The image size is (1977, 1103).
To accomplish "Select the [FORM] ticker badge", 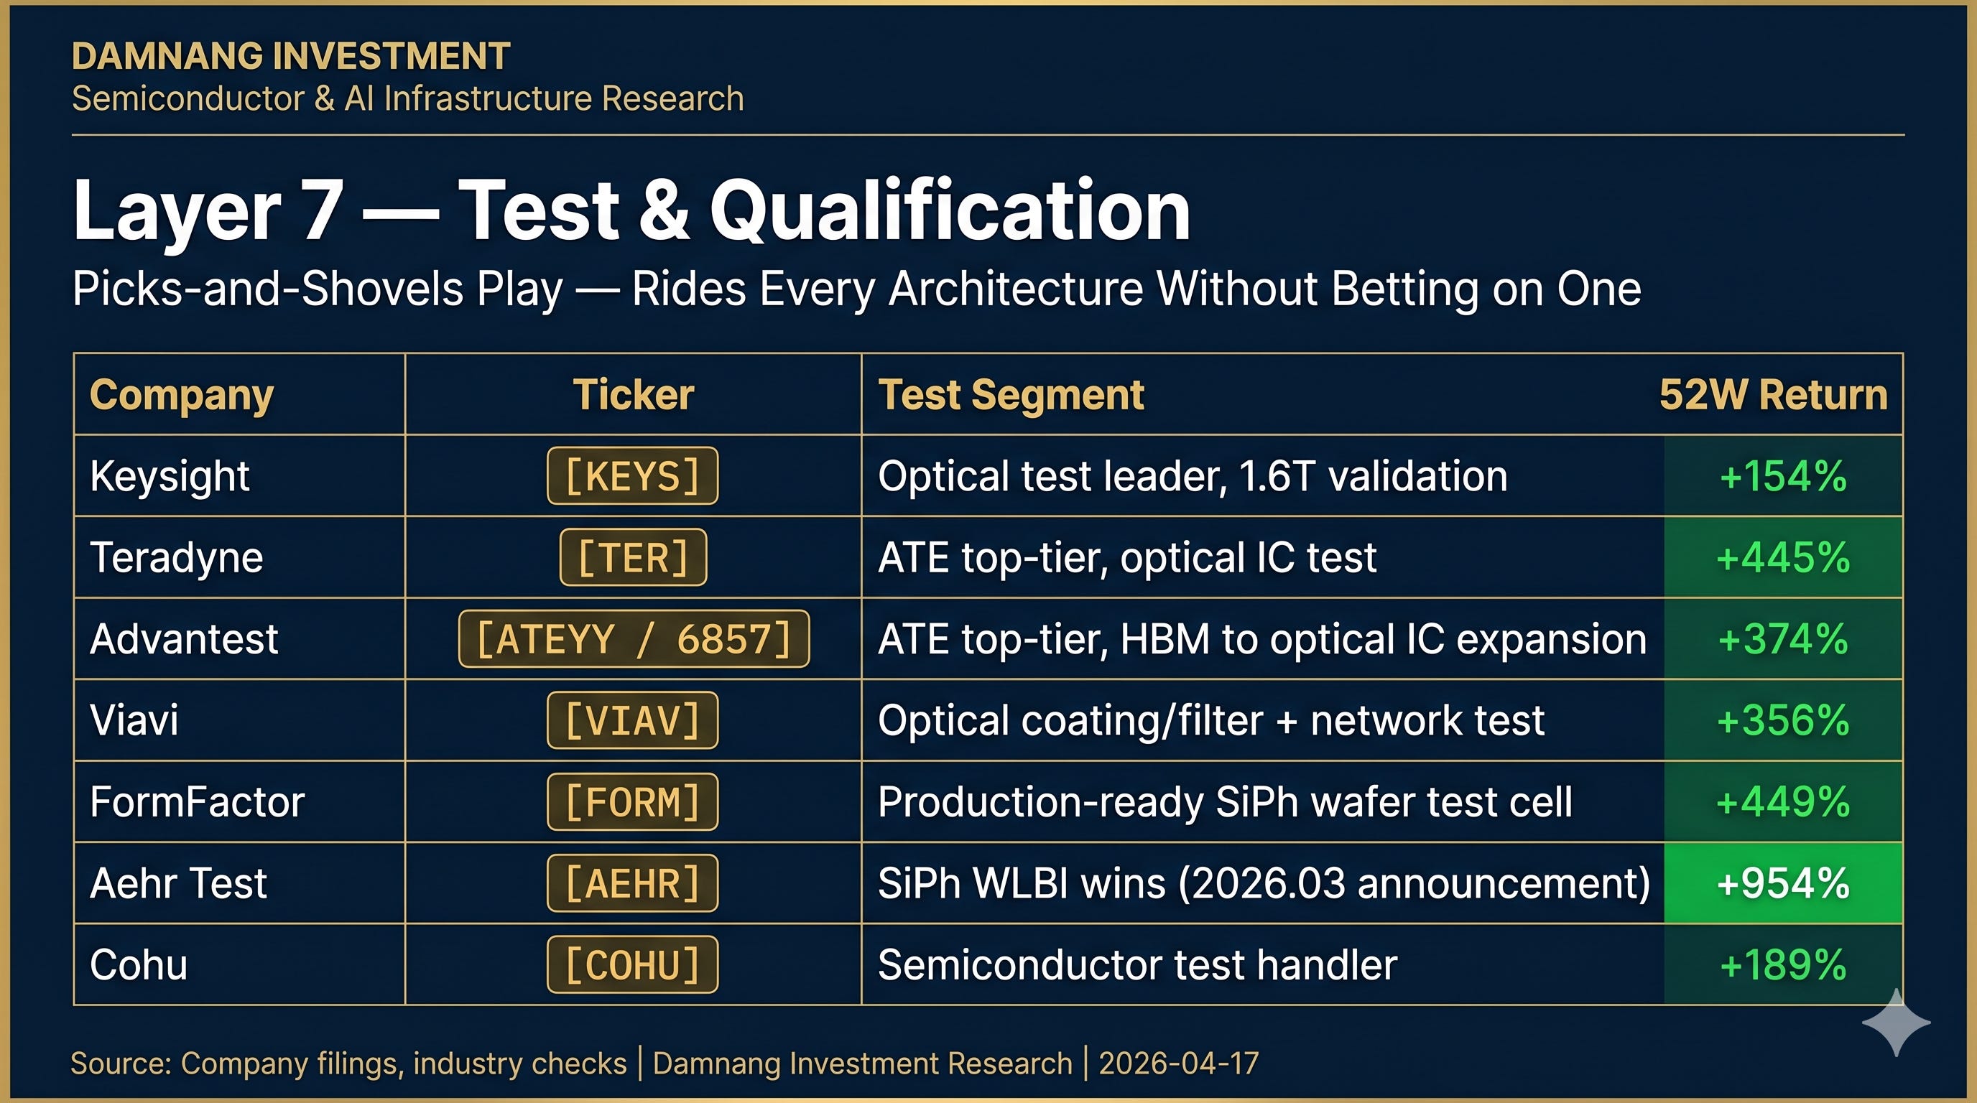I will point(632,801).
